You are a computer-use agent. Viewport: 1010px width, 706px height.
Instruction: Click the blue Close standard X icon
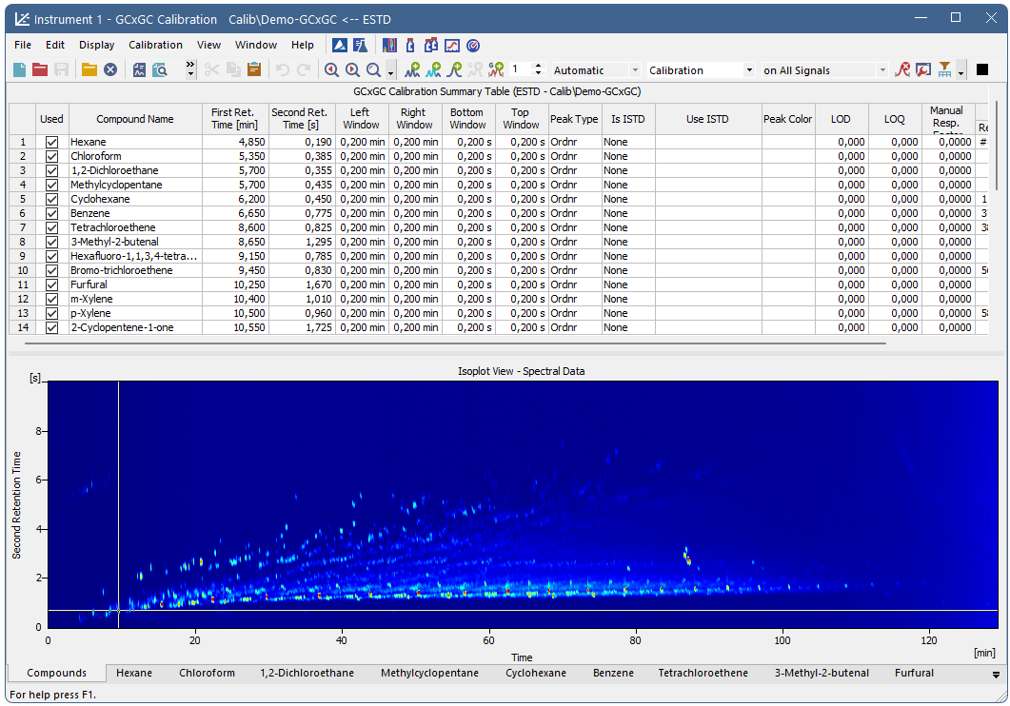[110, 69]
